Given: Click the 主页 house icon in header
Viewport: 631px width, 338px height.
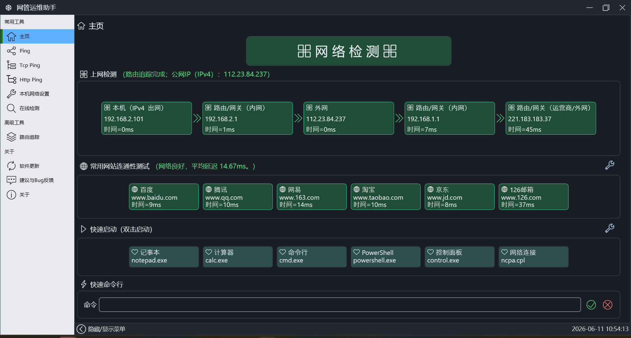Looking at the screenshot, I should (x=81, y=26).
